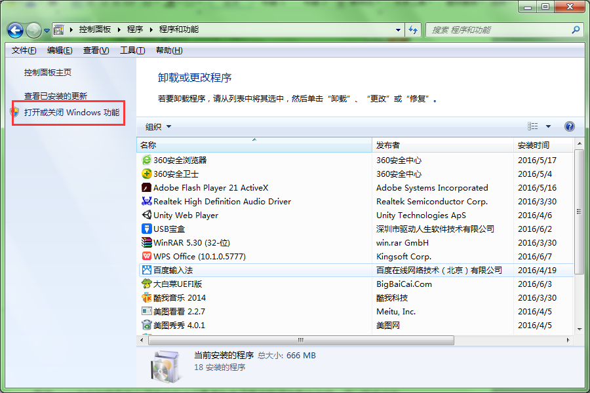
Task: Sort by the 安装时间 column header
Action: (543, 145)
